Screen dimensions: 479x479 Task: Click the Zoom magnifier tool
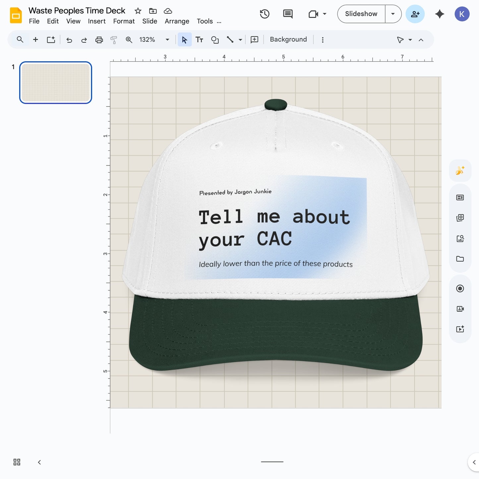pos(129,39)
